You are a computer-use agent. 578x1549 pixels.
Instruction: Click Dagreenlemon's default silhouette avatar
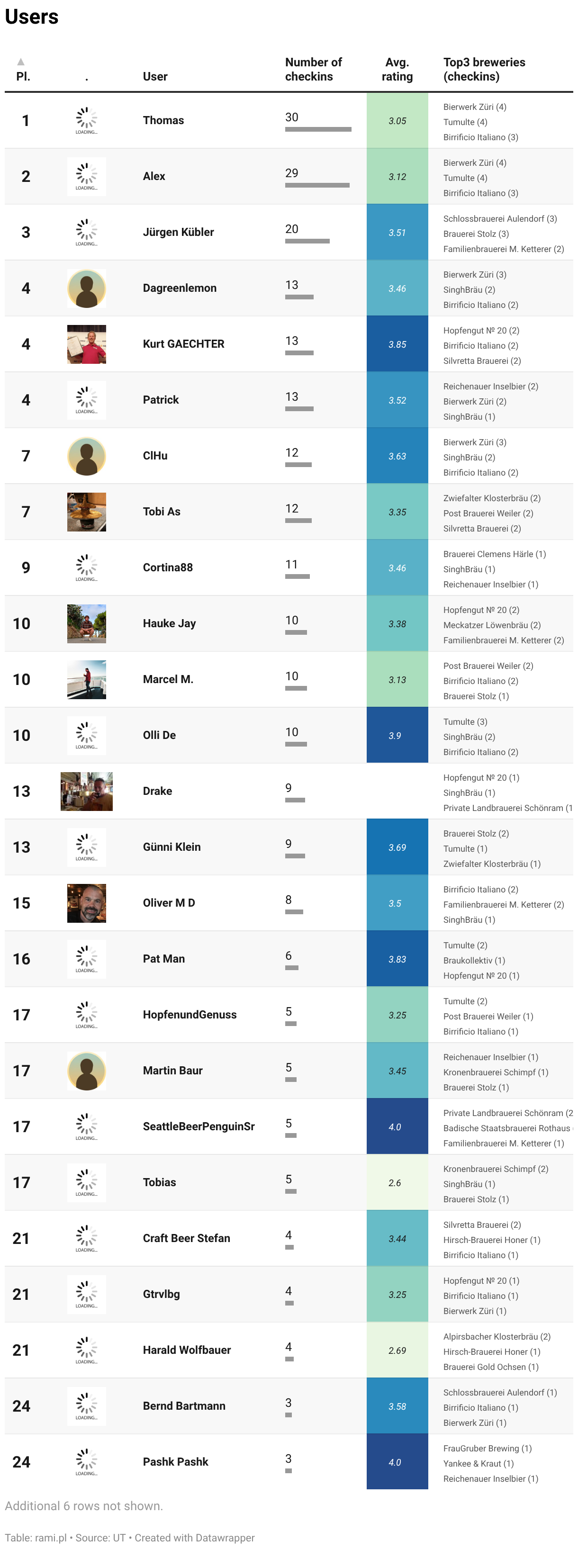tap(87, 288)
